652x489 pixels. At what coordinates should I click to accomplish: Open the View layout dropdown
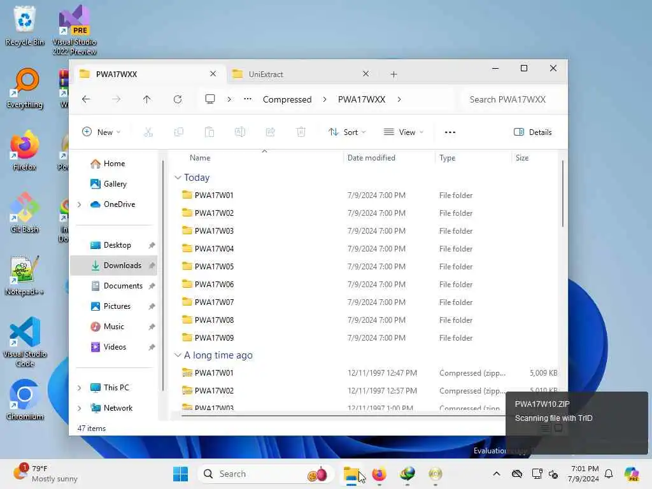(403, 132)
